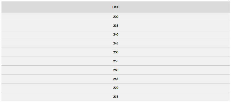Click the last row showing 275
231x102 pixels.
(116, 97)
